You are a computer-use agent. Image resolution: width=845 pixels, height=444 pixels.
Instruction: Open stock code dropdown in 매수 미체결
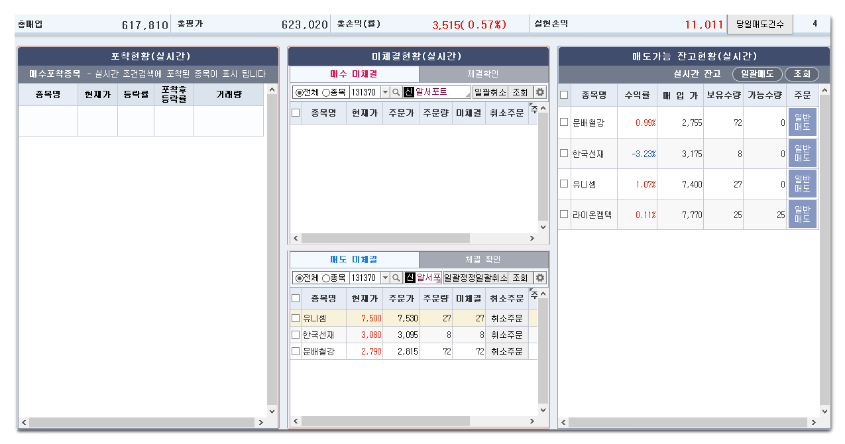[385, 92]
